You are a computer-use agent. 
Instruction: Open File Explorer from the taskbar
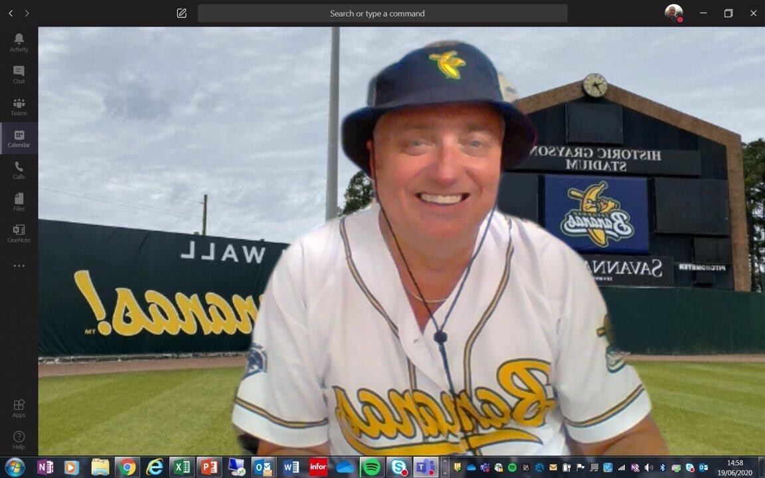(x=100, y=467)
